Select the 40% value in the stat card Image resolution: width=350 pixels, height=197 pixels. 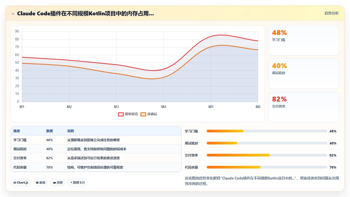pyautogui.click(x=279, y=66)
